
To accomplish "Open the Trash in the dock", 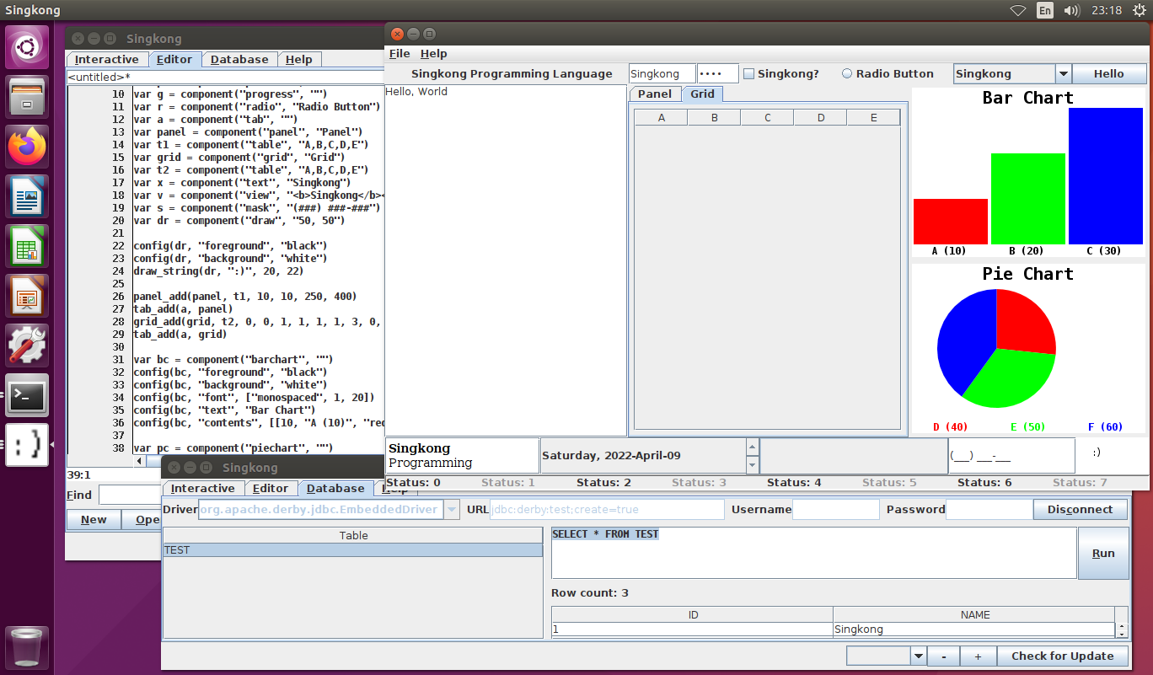I will [x=28, y=647].
